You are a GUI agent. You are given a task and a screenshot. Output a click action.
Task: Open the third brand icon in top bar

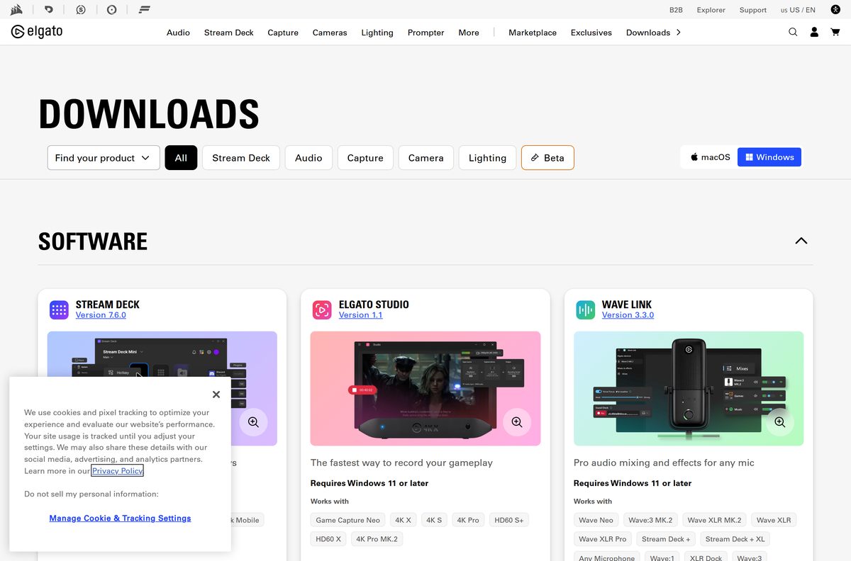81,10
